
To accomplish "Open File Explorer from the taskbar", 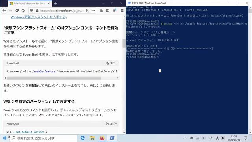I will tap(92, 138).
